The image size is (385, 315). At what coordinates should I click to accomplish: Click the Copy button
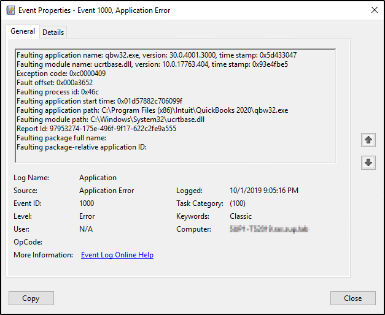(x=31, y=298)
